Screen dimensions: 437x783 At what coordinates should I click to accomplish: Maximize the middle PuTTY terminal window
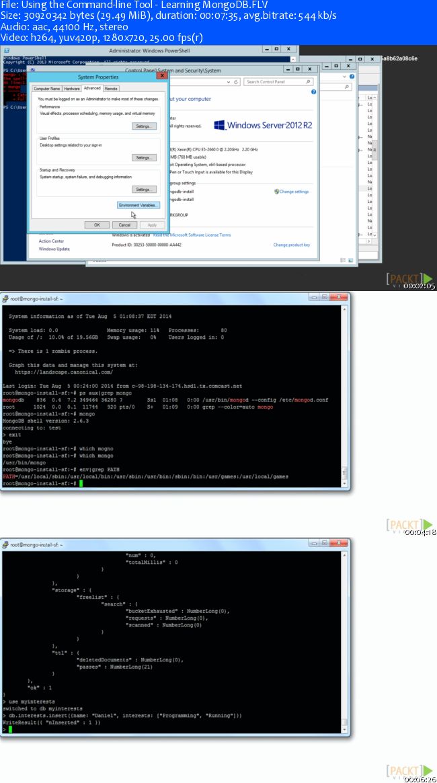click(325, 296)
